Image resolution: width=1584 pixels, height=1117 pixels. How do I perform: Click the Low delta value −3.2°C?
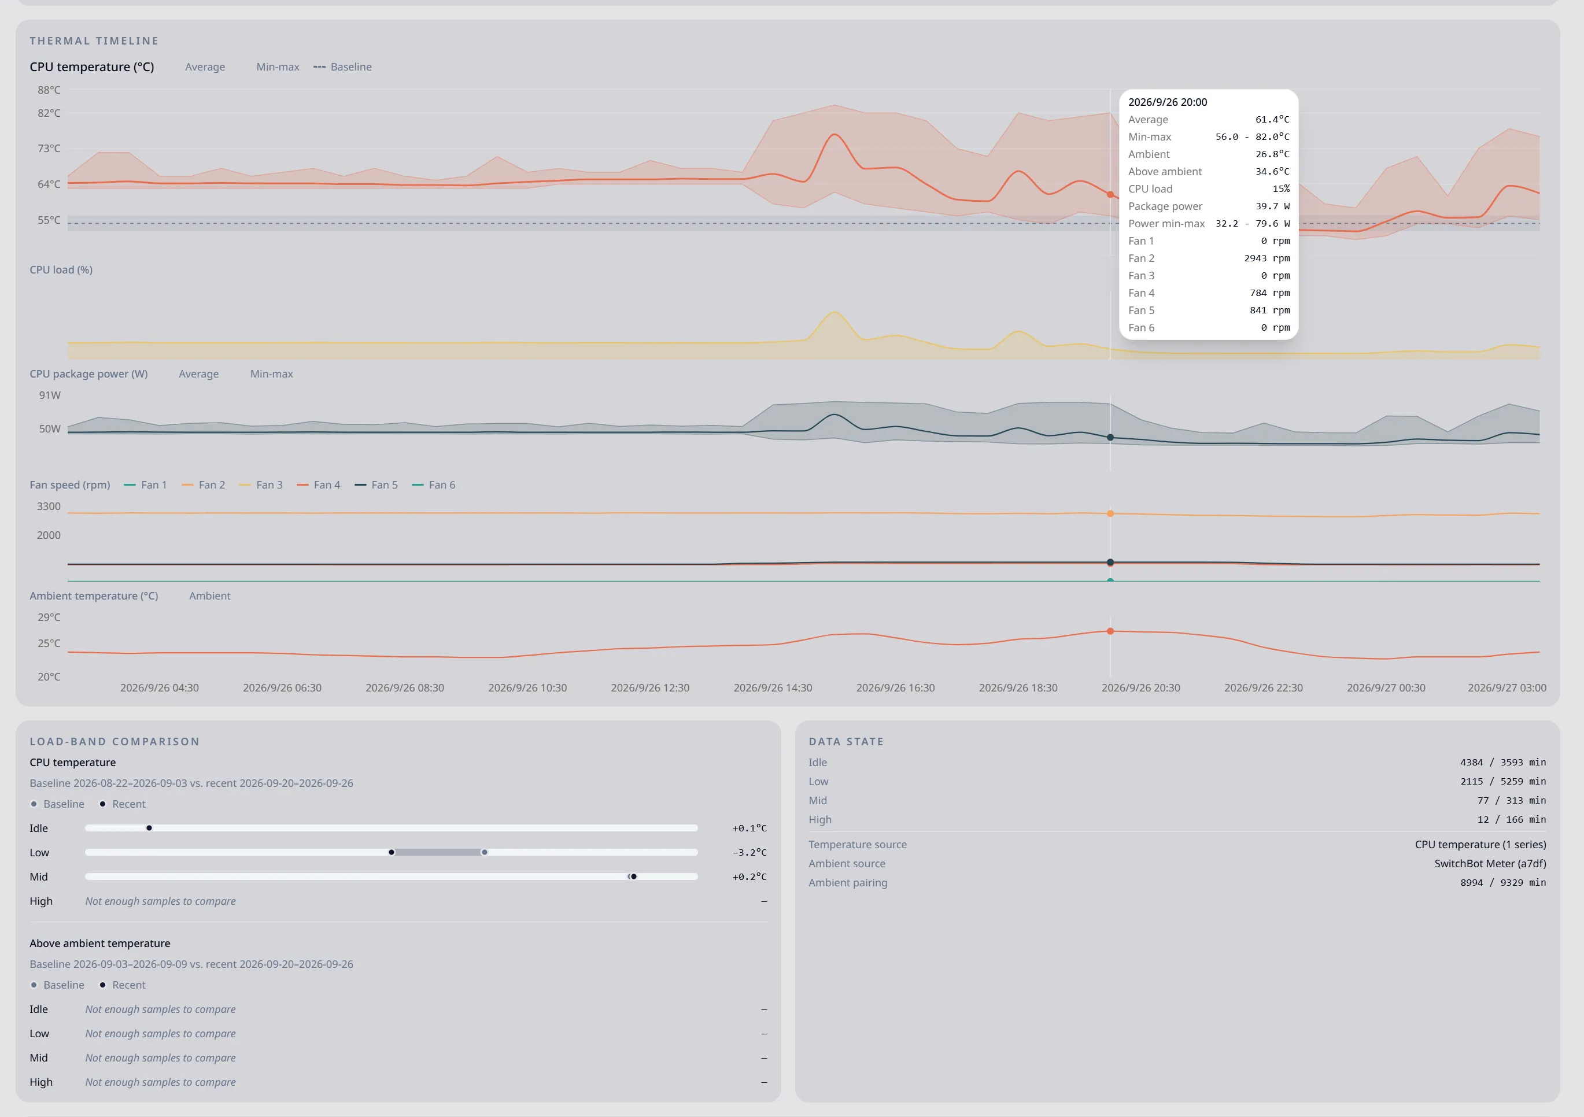tap(749, 852)
